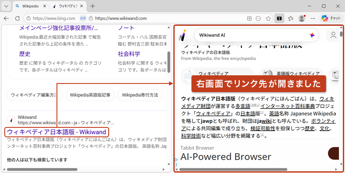Reload the page with the refresh icon
Image resolution: width=345 pixels, height=173 pixels.
[x=18, y=19]
